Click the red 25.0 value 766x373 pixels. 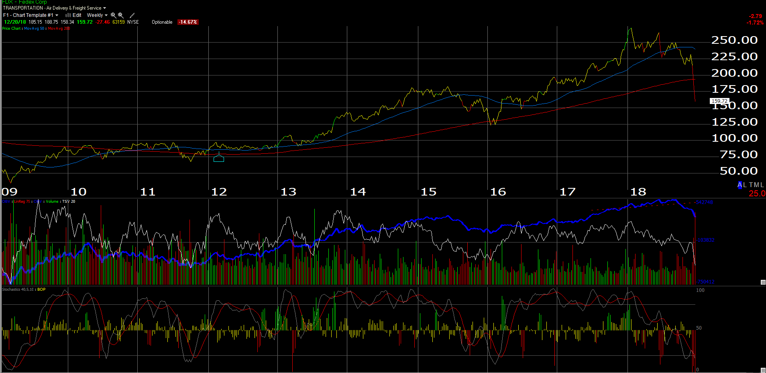[x=757, y=194]
